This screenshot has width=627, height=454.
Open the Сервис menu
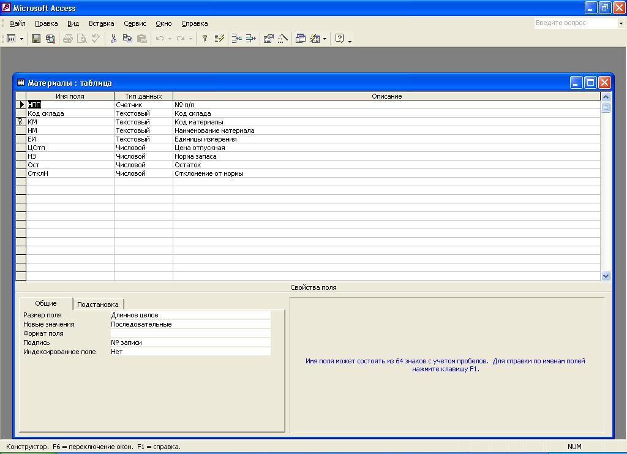click(x=135, y=23)
